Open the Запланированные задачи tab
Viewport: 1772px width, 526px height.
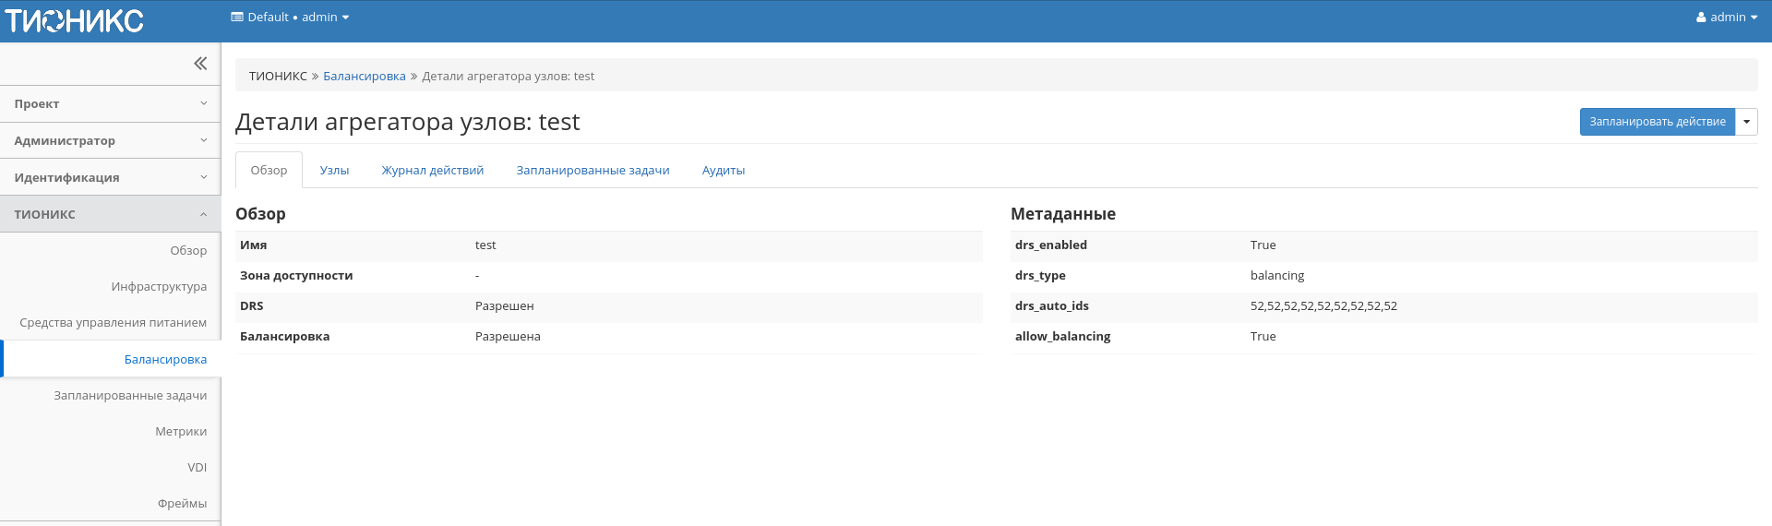593,171
